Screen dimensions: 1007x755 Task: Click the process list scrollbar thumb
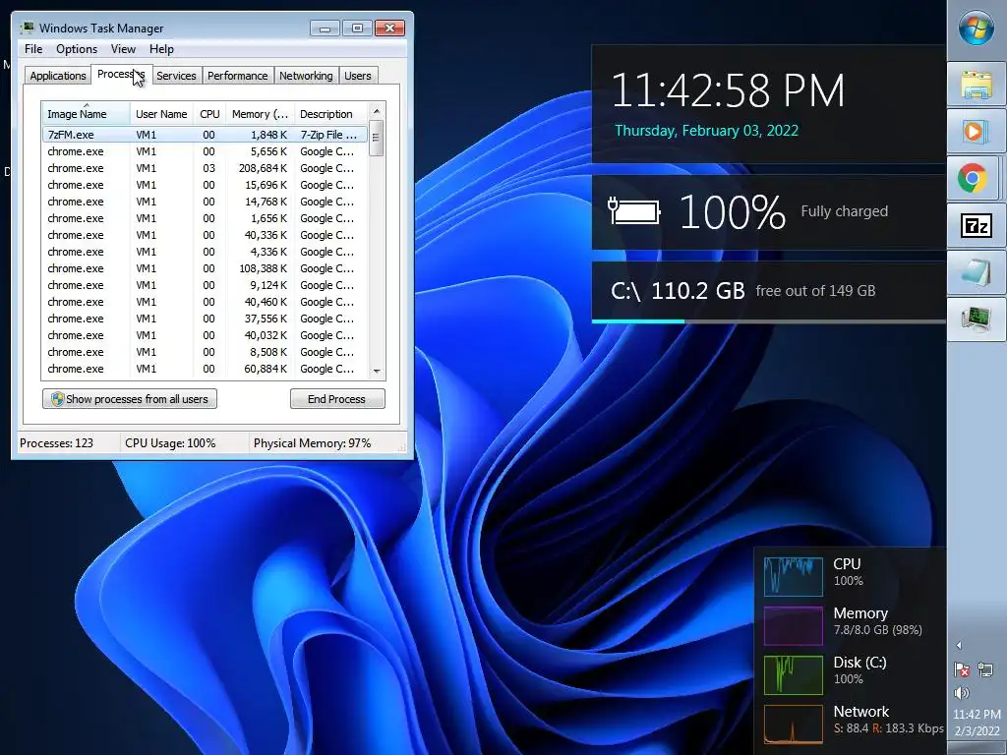point(377,138)
